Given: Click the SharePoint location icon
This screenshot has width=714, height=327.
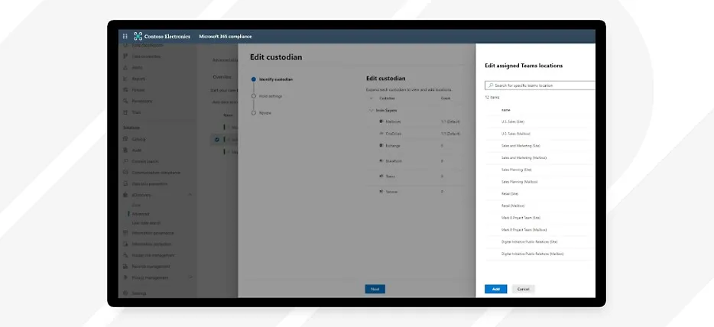Looking at the screenshot, I should coord(381,160).
